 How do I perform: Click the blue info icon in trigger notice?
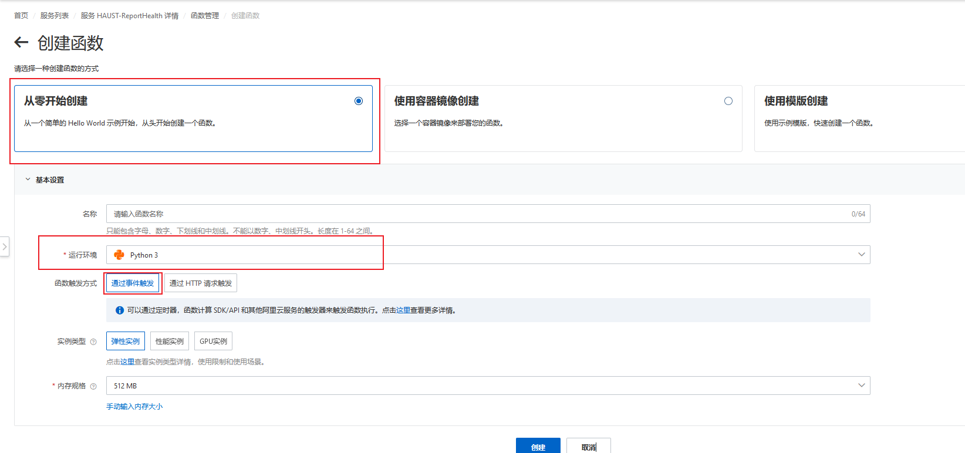coord(120,310)
